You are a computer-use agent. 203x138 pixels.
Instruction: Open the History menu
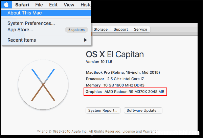pos(86,5)
